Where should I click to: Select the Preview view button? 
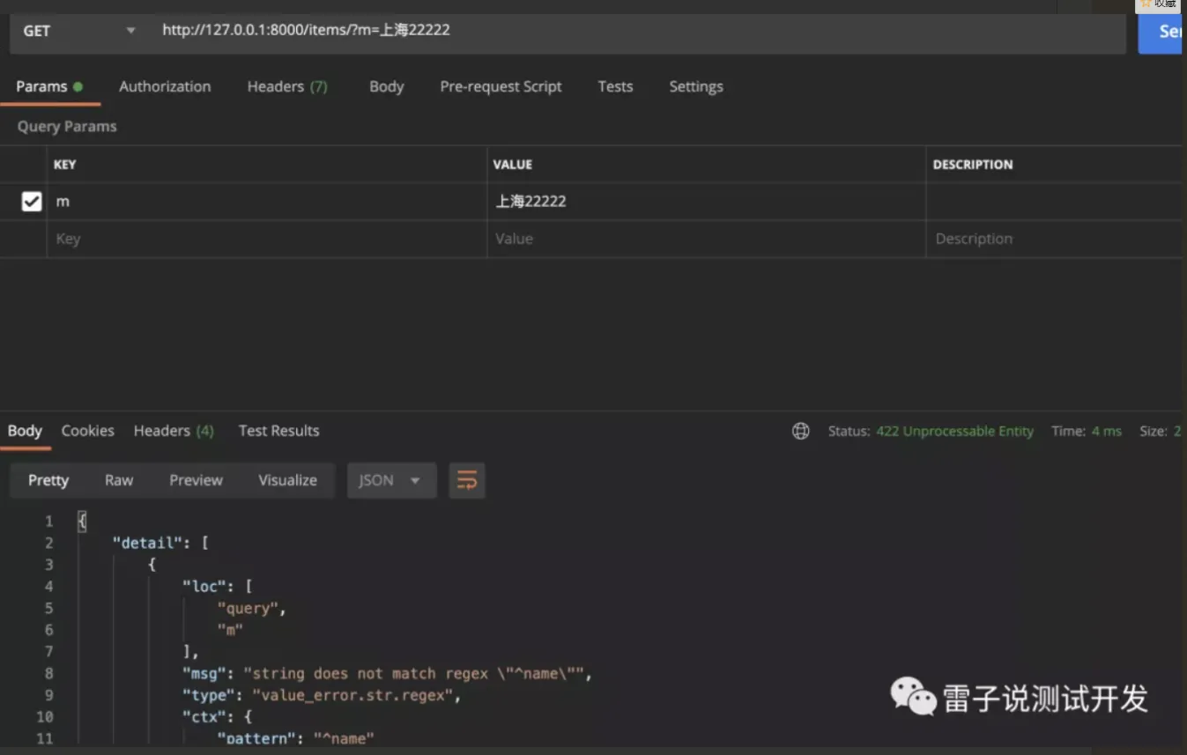[x=196, y=480]
